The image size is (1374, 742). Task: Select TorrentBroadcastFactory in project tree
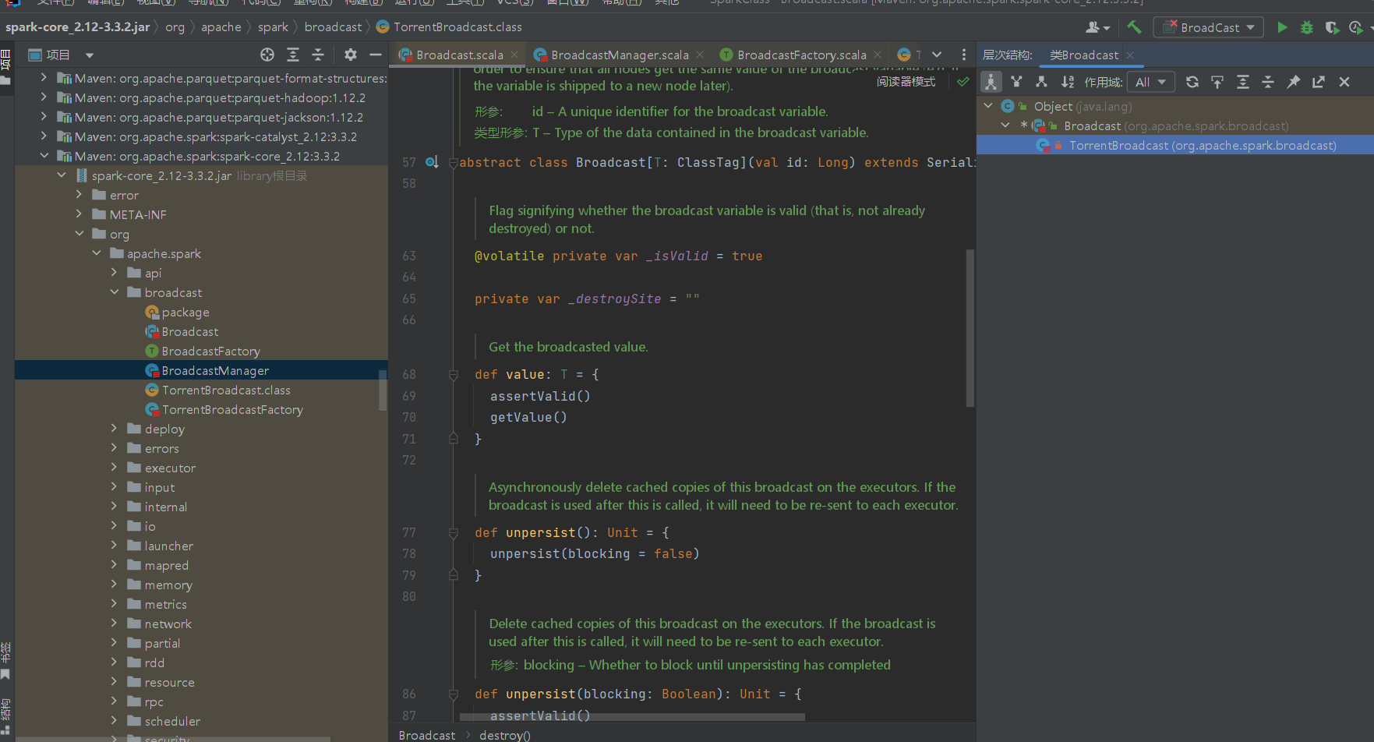click(x=232, y=409)
